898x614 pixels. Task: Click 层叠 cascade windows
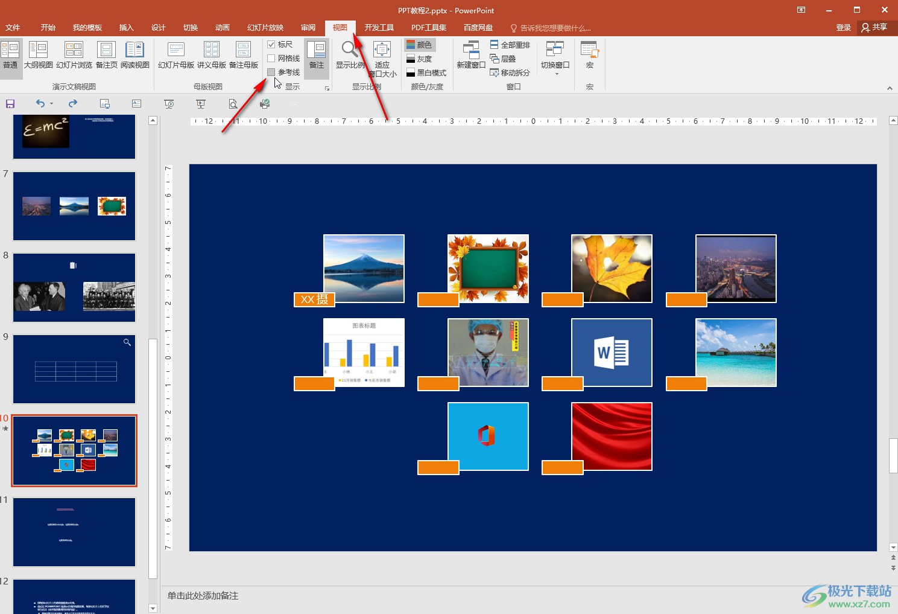tap(503, 59)
